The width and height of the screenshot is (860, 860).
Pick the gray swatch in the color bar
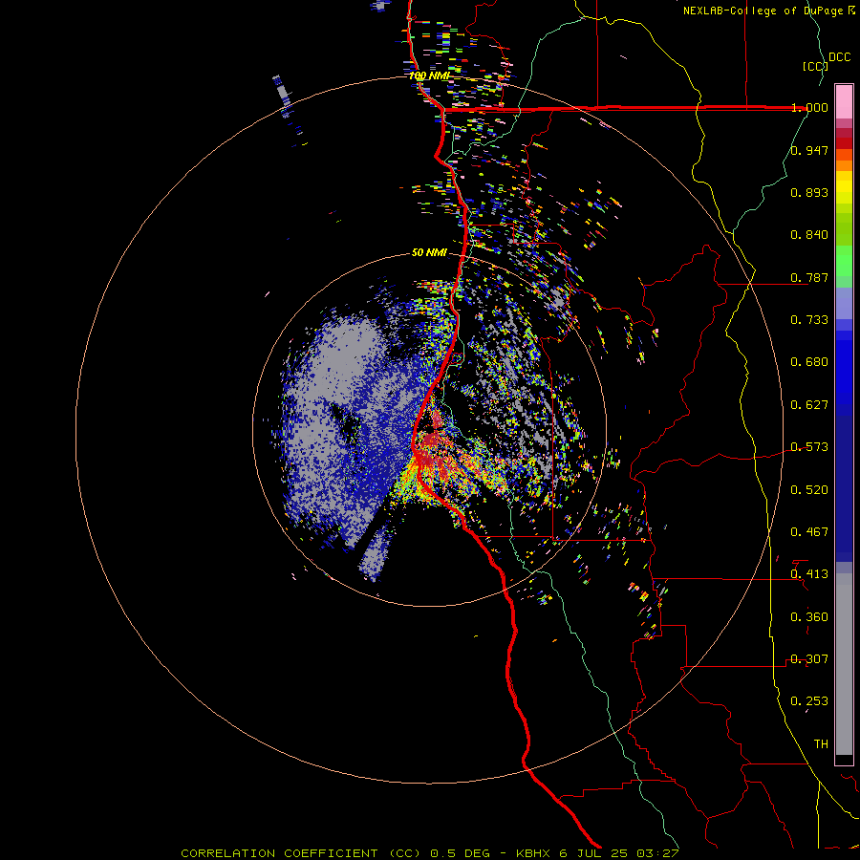[844, 664]
